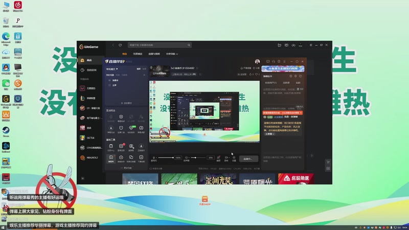Click the record icon in stream controls
The image size is (409, 230).
click(226, 158)
